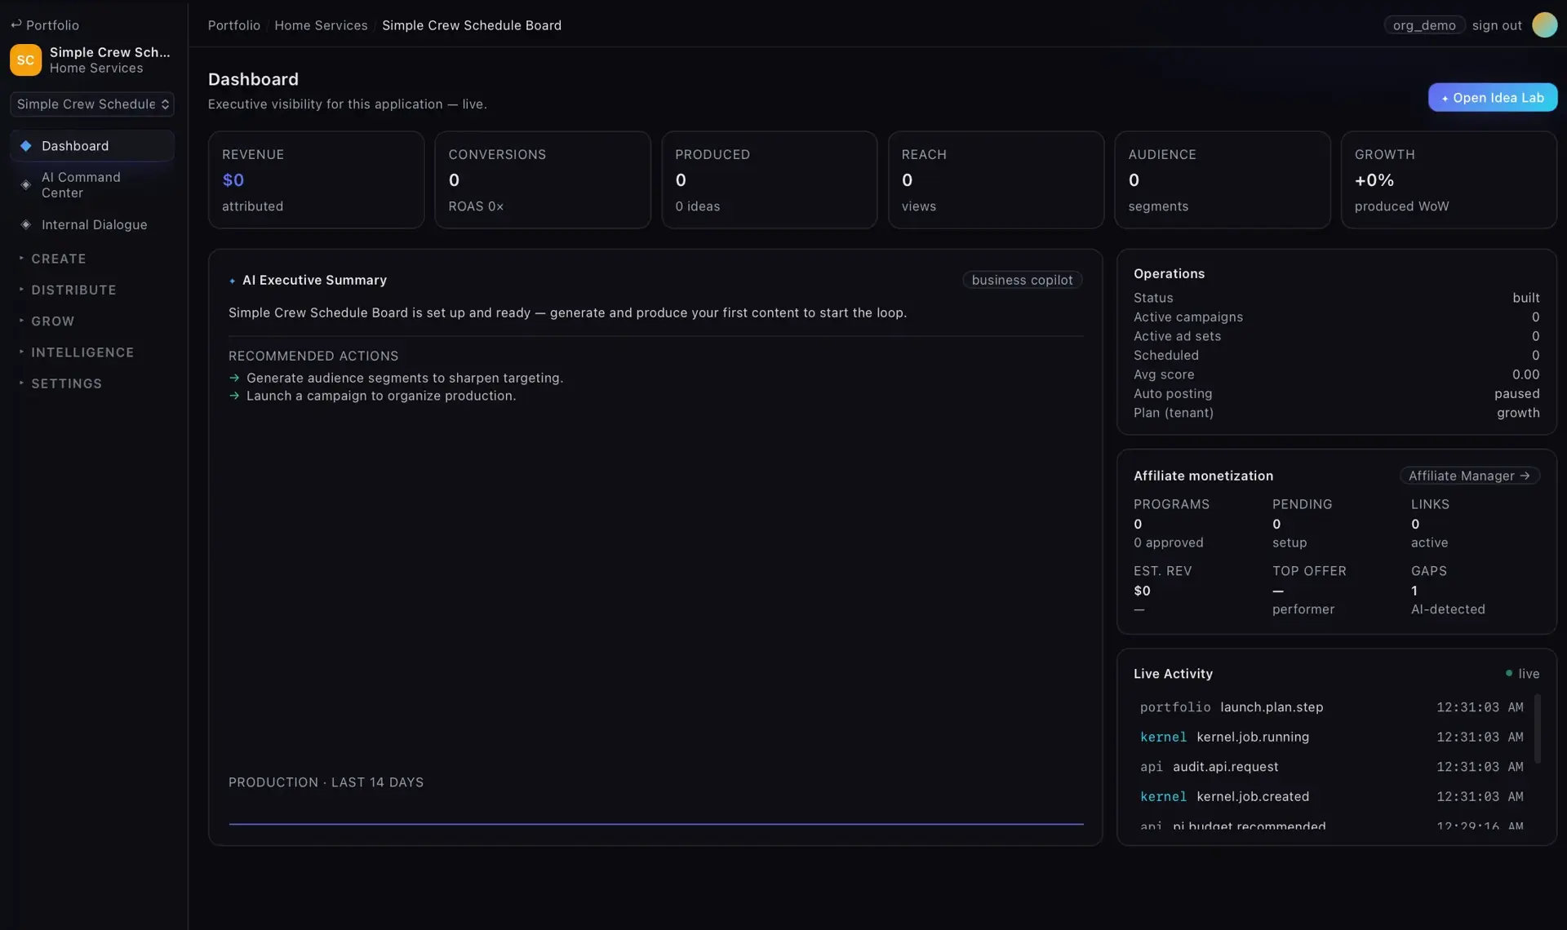Click the back arrow next to Portfolio
This screenshot has width=1567, height=930.
16,24
